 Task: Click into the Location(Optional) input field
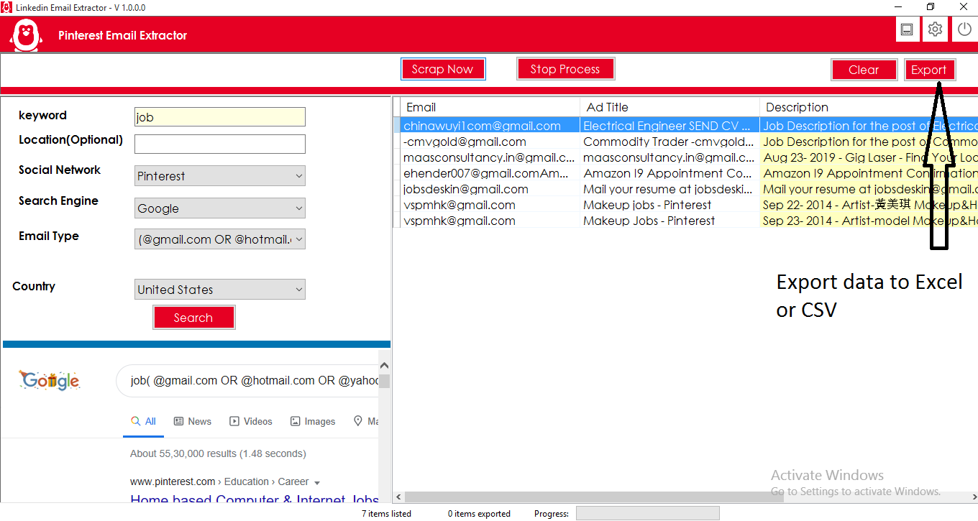click(x=220, y=144)
